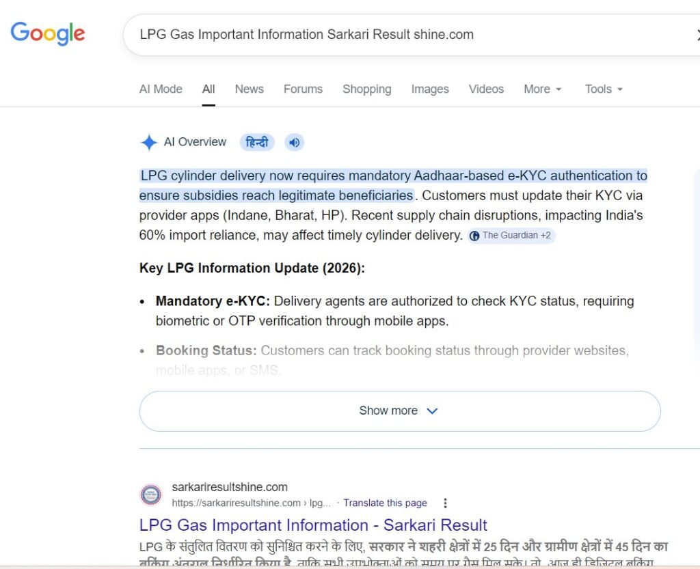Switch the AI Overview to हिन्दी
Viewport: 700px width, 569px height.
point(256,142)
